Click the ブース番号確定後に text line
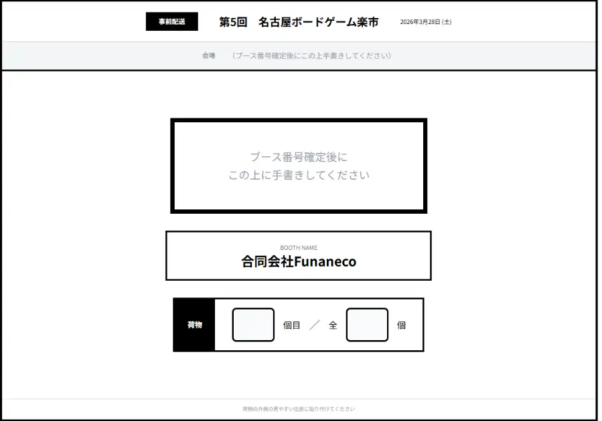 click(x=299, y=157)
